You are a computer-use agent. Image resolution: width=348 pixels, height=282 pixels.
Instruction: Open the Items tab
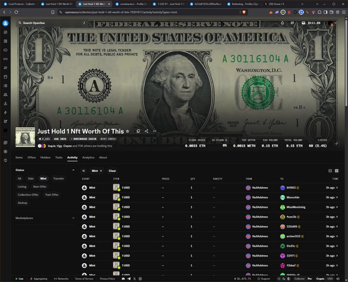19,157
